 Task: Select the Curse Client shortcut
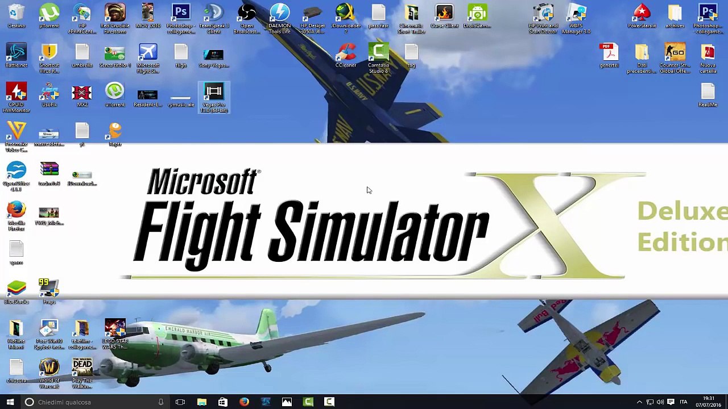click(x=444, y=16)
